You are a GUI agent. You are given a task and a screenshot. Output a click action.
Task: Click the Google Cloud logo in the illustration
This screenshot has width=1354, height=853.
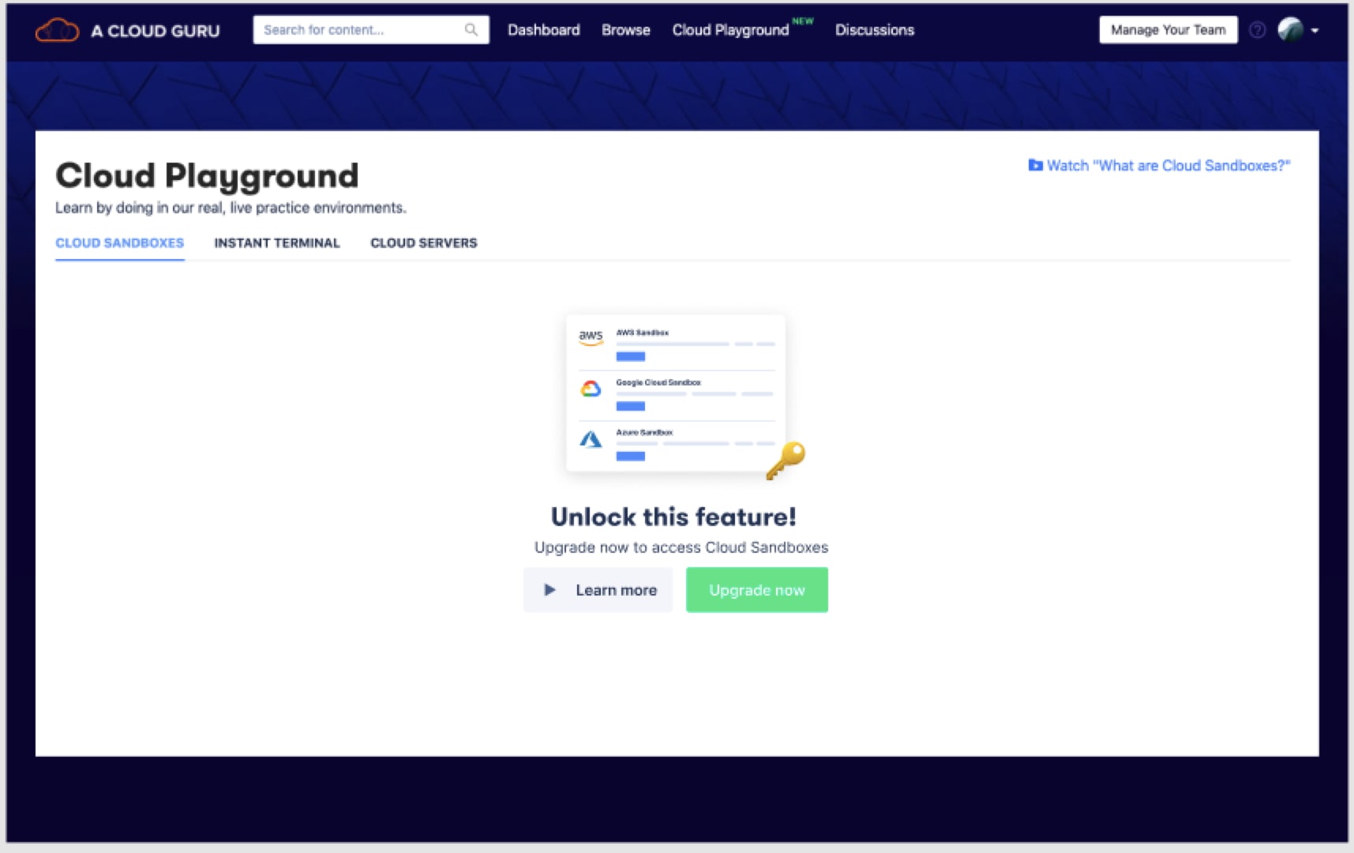click(591, 389)
